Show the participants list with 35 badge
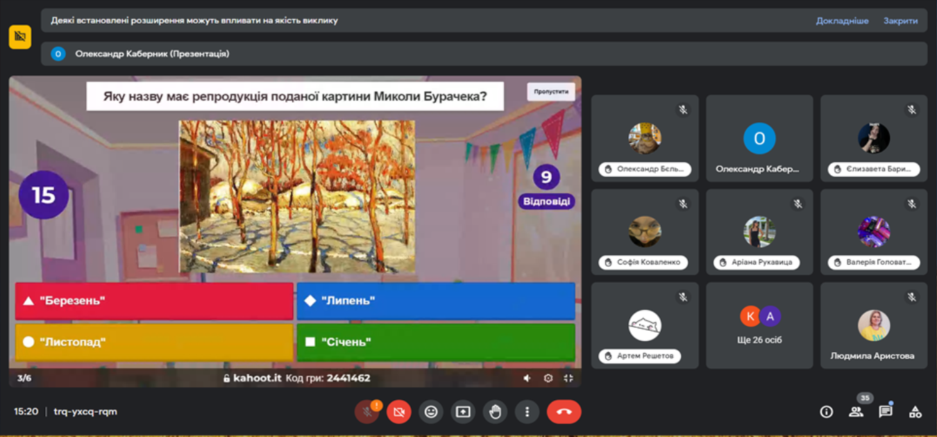Image resolution: width=937 pixels, height=437 pixels. tap(856, 412)
